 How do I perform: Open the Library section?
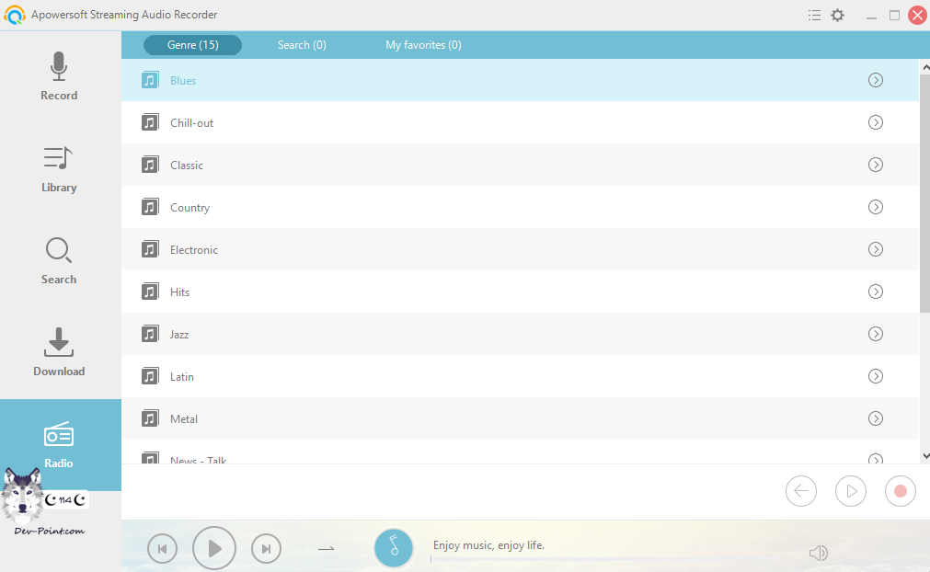pyautogui.click(x=59, y=168)
